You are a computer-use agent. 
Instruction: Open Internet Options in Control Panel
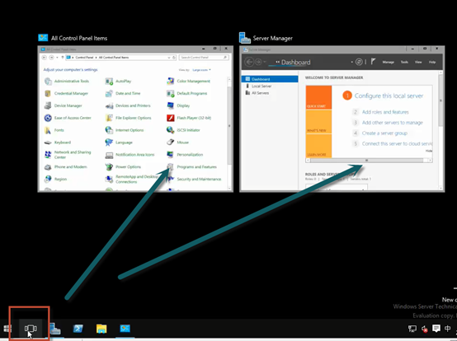point(125,130)
